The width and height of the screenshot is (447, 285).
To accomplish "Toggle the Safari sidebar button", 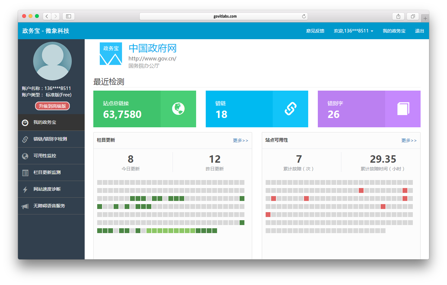I will (68, 16).
